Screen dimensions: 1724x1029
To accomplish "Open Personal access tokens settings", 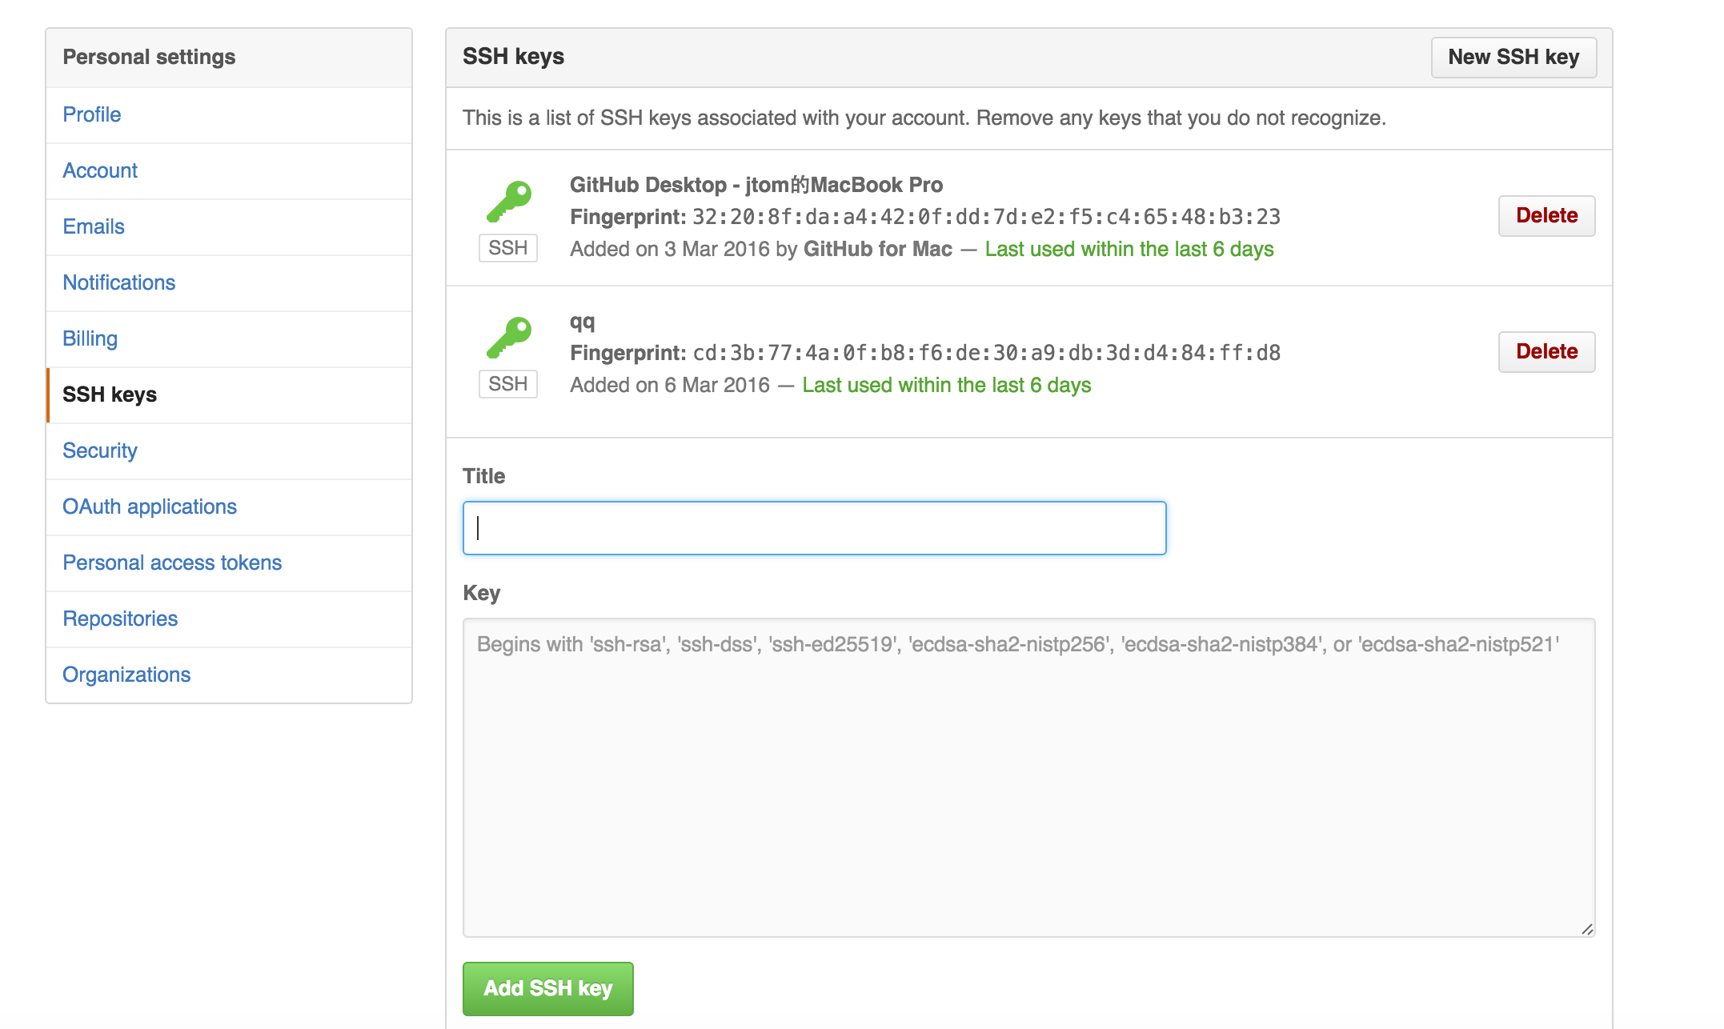I will coord(173,563).
